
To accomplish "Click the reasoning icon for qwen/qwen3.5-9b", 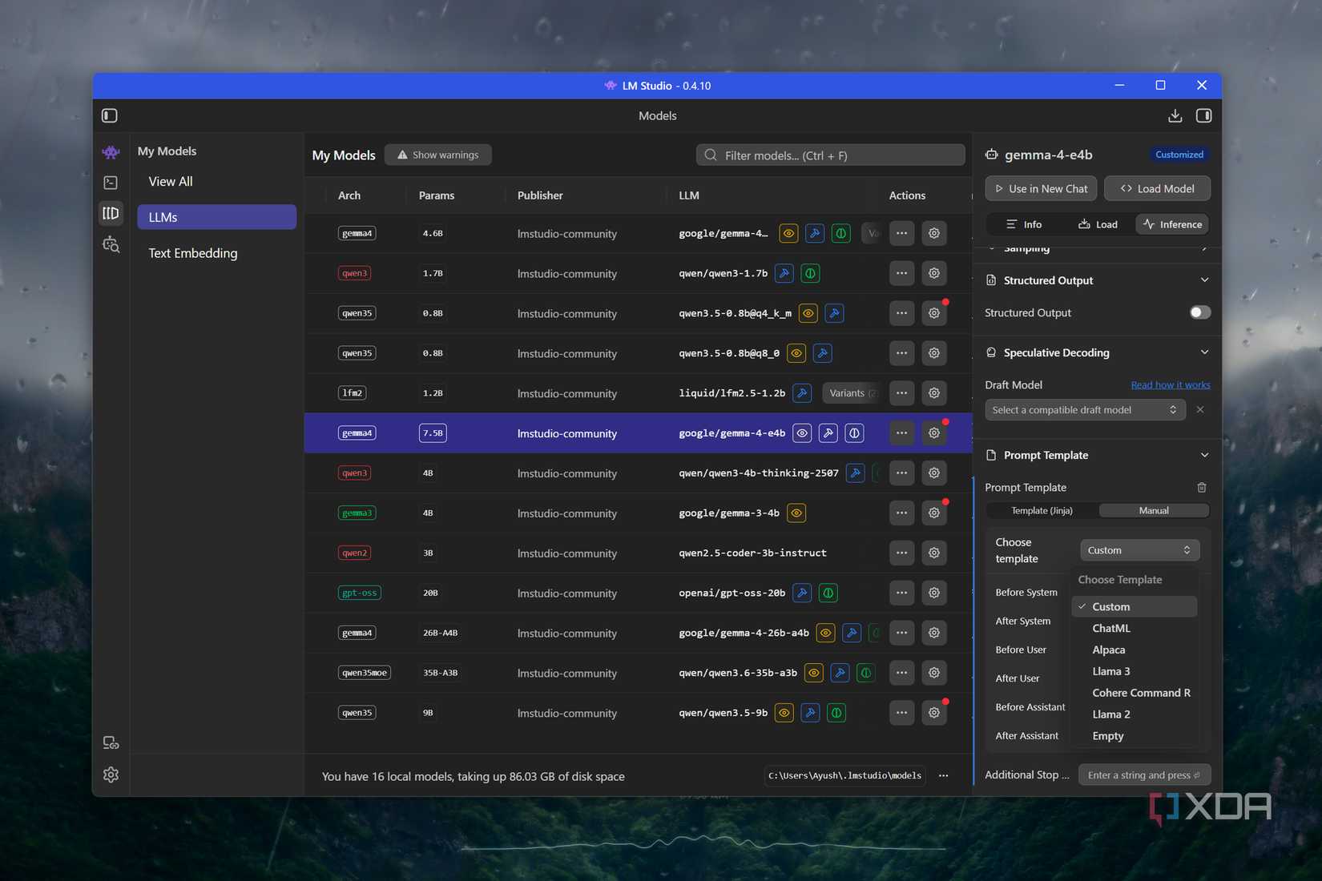I will (x=836, y=713).
